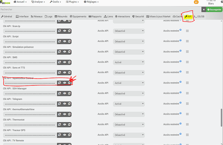The height and width of the screenshot is (145, 223).
Task: Expand Accès API dropdown for Script
Action: [129, 41]
